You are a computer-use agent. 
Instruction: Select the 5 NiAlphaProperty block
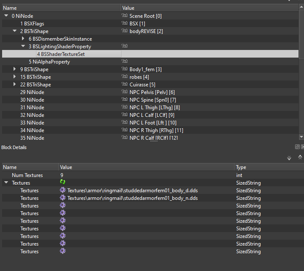(50, 62)
